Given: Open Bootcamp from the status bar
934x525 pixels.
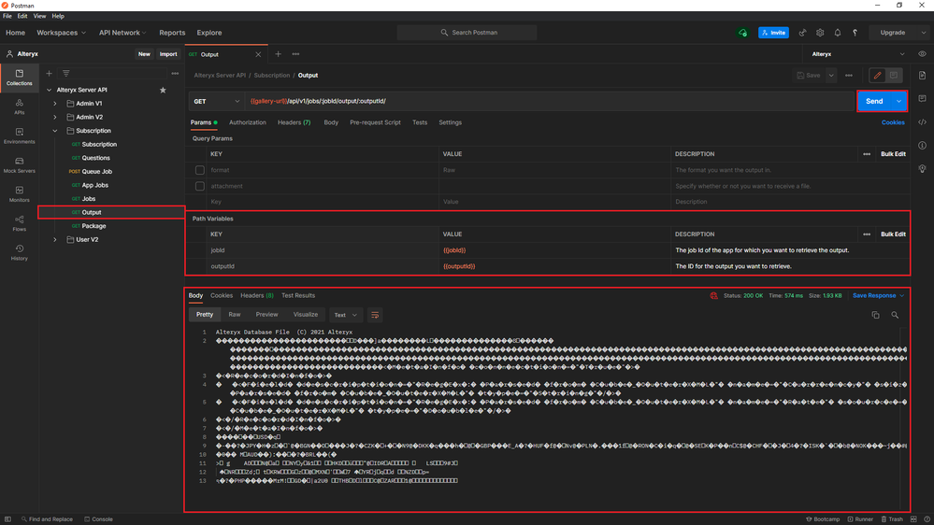Looking at the screenshot, I should pos(823,519).
